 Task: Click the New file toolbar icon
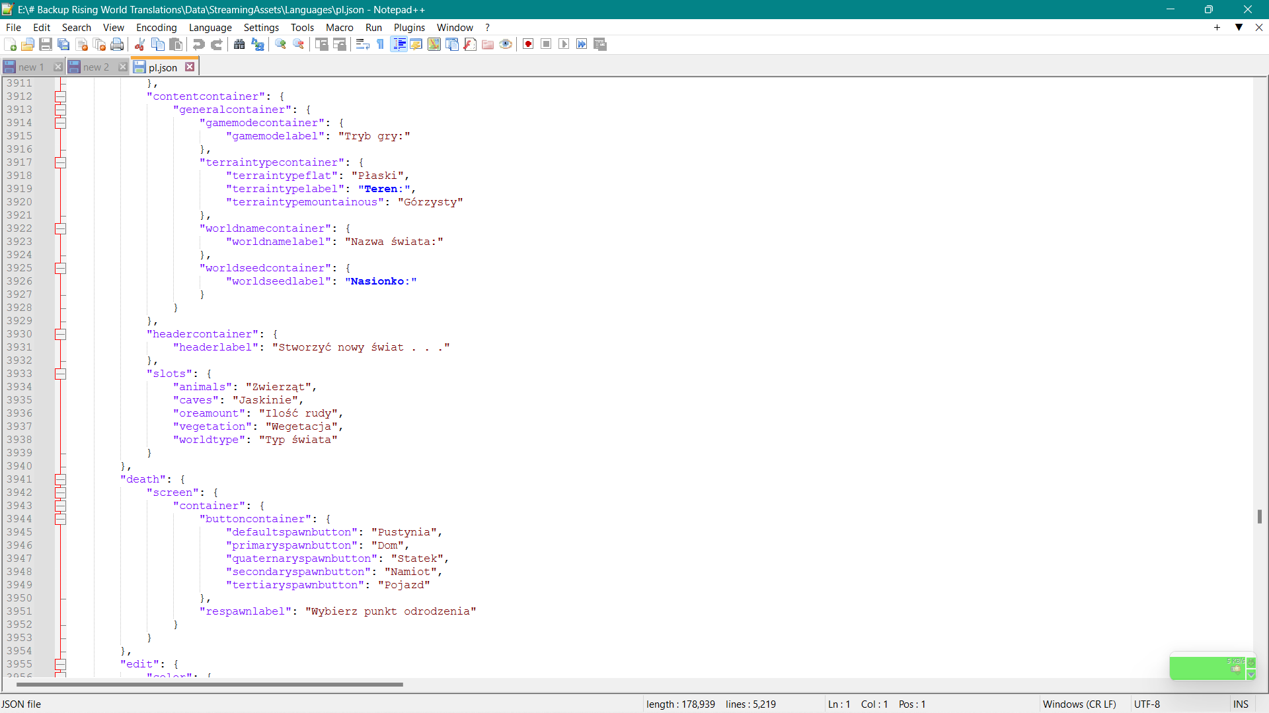click(11, 44)
